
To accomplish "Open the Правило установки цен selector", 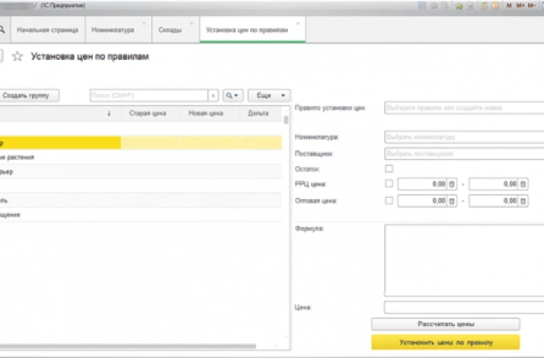I will coord(464,108).
